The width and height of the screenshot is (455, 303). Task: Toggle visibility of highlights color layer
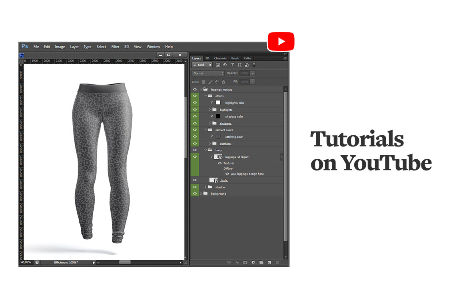(x=195, y=103)
